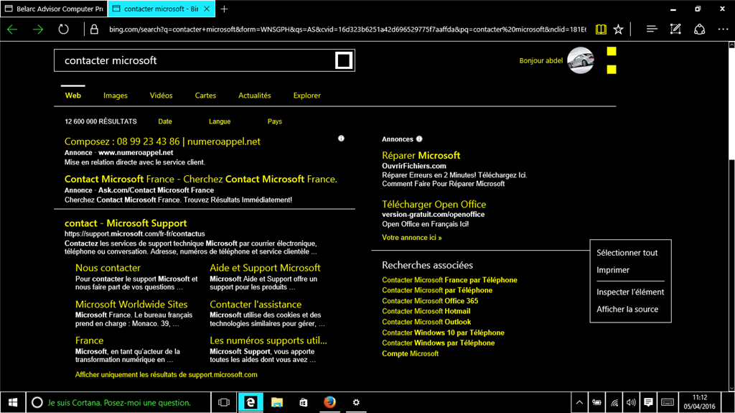Switch to the Vidéos search tab

[x=161, y=96]
